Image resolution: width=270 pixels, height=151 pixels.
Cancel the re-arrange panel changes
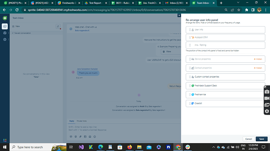click(x=248, y=139)
